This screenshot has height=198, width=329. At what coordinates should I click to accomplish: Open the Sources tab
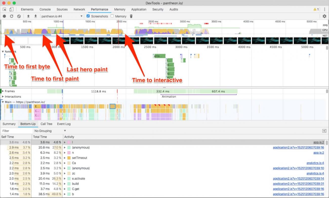tap(62, 9)
